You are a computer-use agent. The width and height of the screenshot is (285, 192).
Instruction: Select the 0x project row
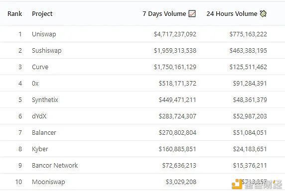(142, 83)
